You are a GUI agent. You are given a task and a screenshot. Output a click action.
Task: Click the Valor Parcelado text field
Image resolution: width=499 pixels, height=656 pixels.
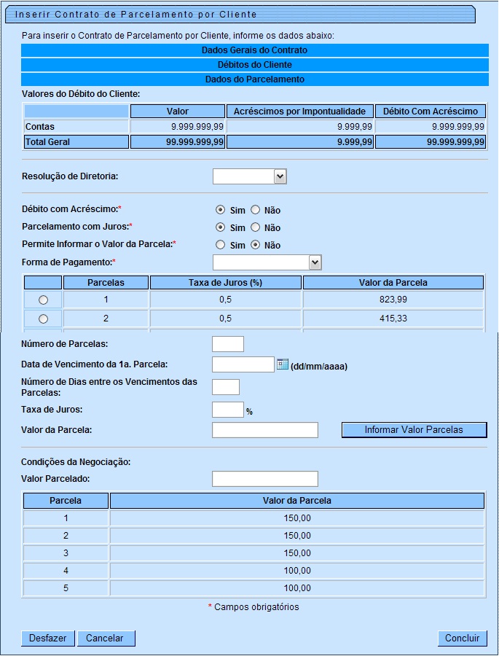264,479
